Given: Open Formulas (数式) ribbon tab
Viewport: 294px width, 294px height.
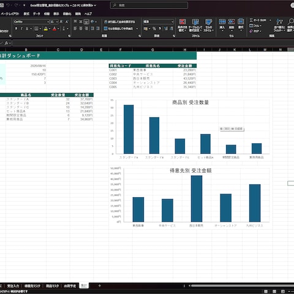Looking at the screenshot, I should click(26, 14).
